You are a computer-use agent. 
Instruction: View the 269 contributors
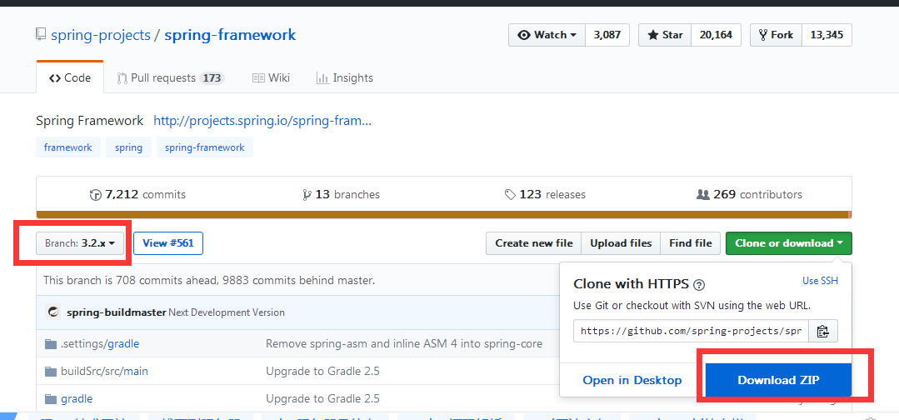tap(749, 194)
